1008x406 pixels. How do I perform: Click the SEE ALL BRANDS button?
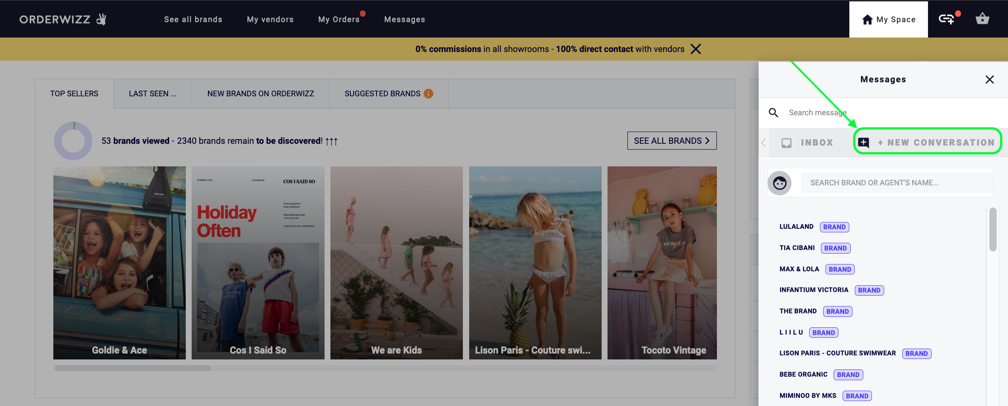point(672,141)
